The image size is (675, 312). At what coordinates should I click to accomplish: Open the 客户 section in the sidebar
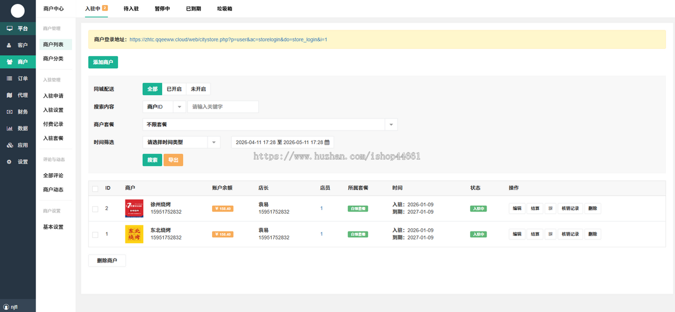point(18,45)
